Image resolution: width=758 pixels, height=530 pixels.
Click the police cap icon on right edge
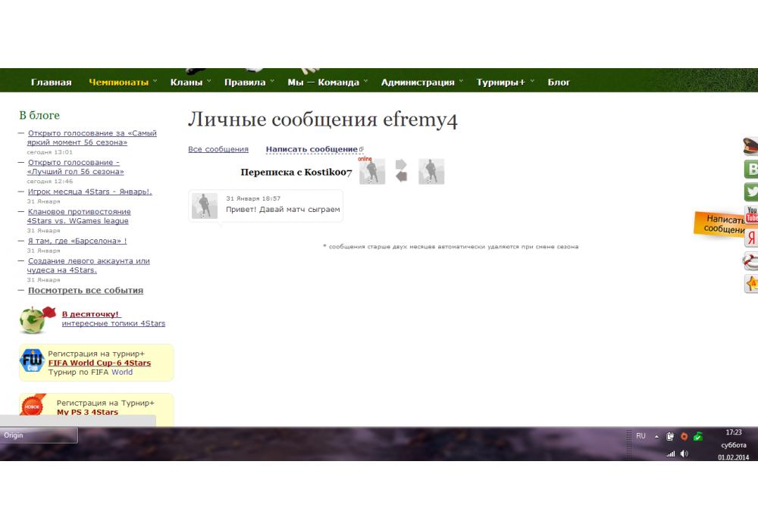point(751,146)
